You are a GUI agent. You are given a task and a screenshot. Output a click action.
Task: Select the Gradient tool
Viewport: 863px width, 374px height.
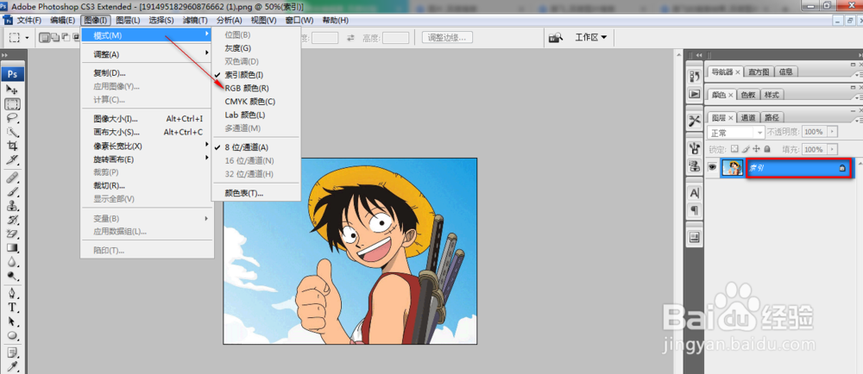click(x=13, y=248)
